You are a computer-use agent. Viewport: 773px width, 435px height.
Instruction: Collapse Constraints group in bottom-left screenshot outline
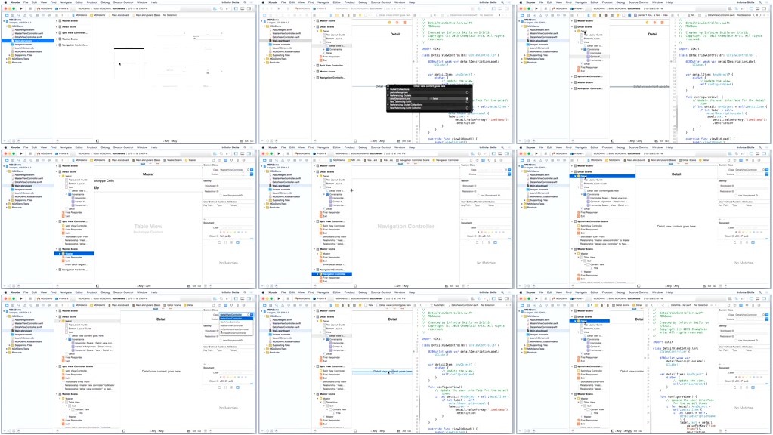tap(66, 339)
